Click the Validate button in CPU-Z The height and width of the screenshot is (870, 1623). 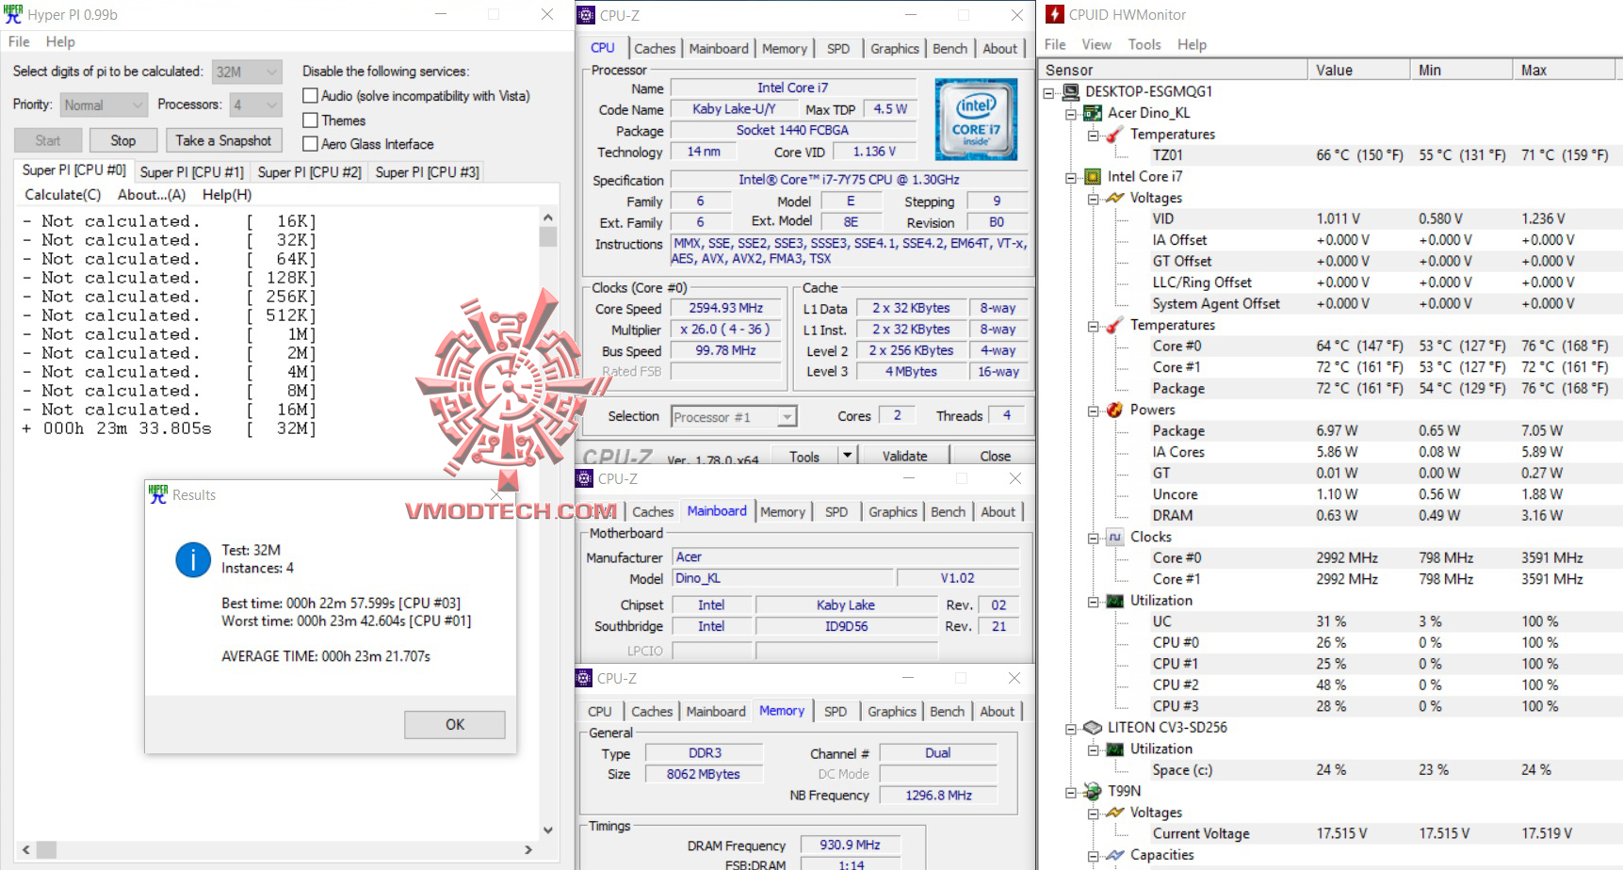[904, 456]
